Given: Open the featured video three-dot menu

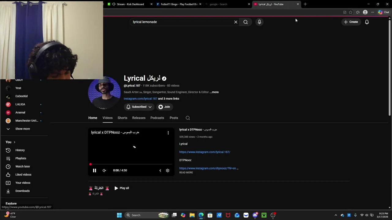Looking at the screenshot, I should [x=168, y=133].
